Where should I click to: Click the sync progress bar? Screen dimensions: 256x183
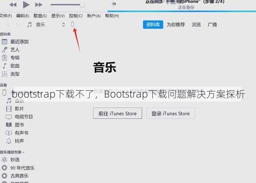click(x=182, y=11)
